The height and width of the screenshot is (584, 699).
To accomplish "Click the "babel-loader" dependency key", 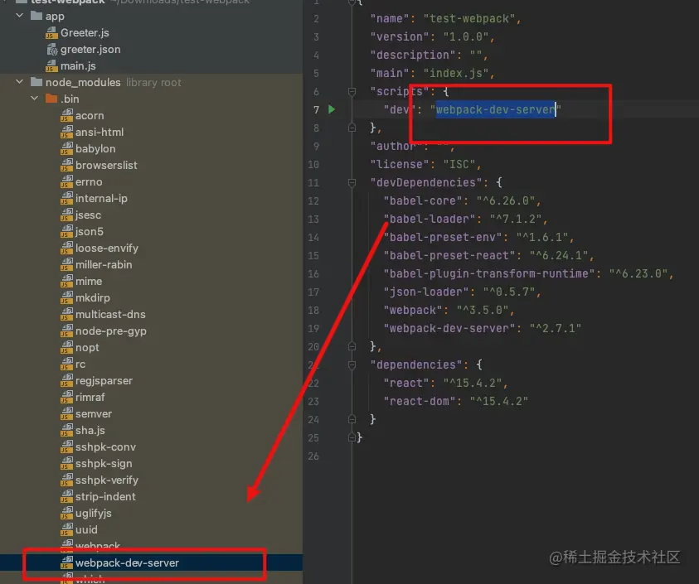I will click(430, 220).
